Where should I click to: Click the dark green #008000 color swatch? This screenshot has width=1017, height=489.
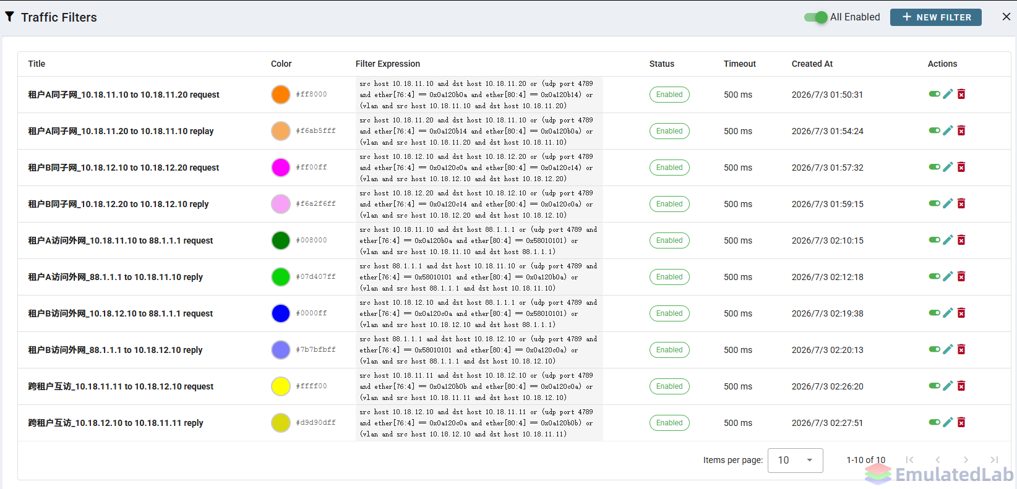click(281, 240)
